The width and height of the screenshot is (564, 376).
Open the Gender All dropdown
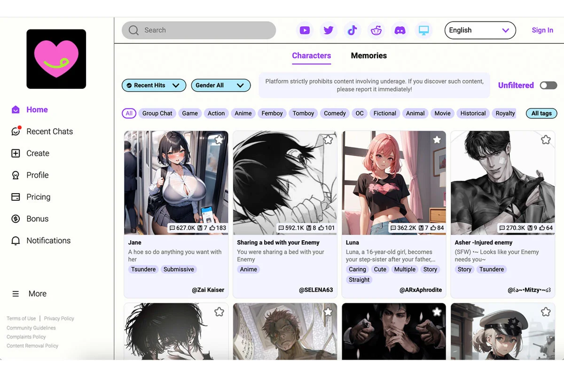coord(221,86)
